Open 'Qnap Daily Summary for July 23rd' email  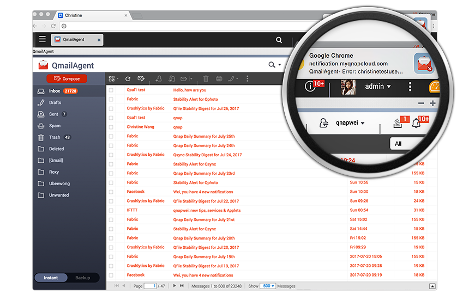[x=204, y=174]
